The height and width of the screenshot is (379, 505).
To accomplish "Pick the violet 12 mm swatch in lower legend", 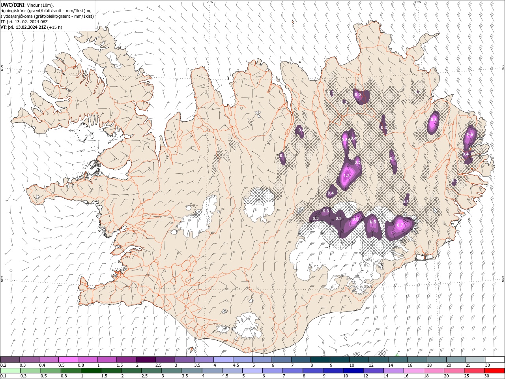I will coord(373,371).
